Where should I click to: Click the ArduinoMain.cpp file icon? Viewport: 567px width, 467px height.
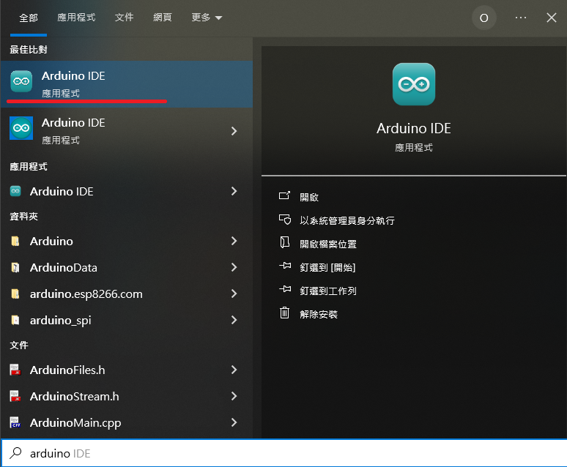[15, 422]
